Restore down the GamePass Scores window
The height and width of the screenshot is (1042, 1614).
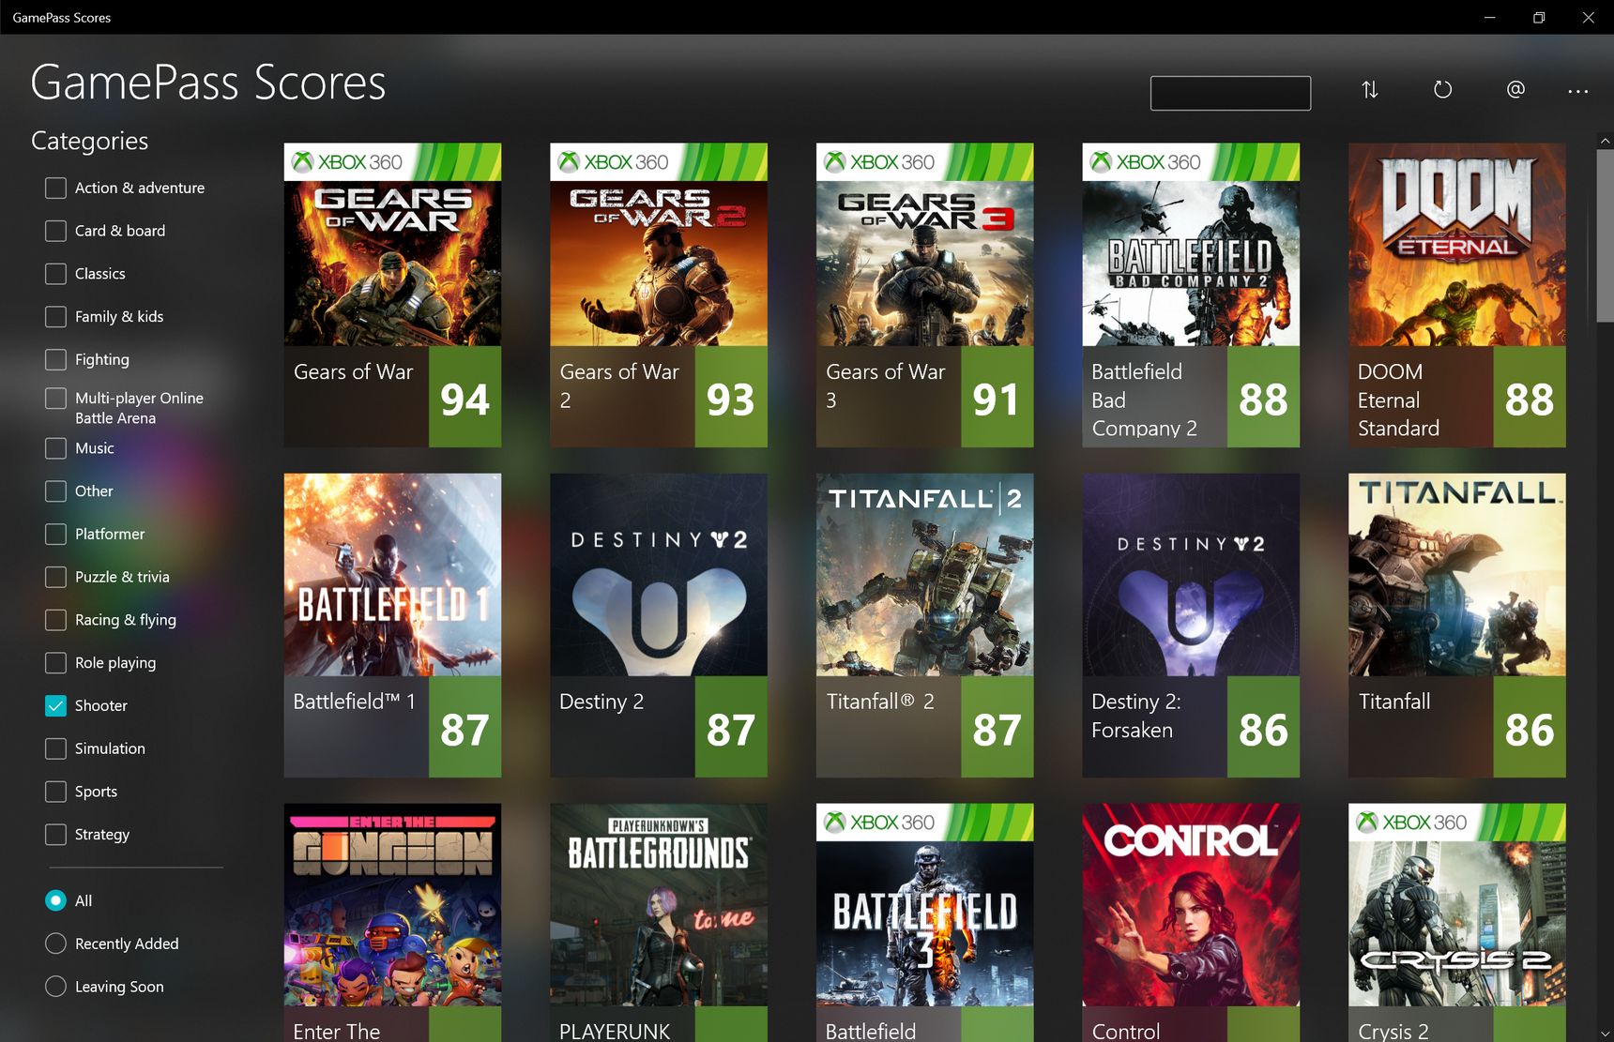click(1539, 18)
